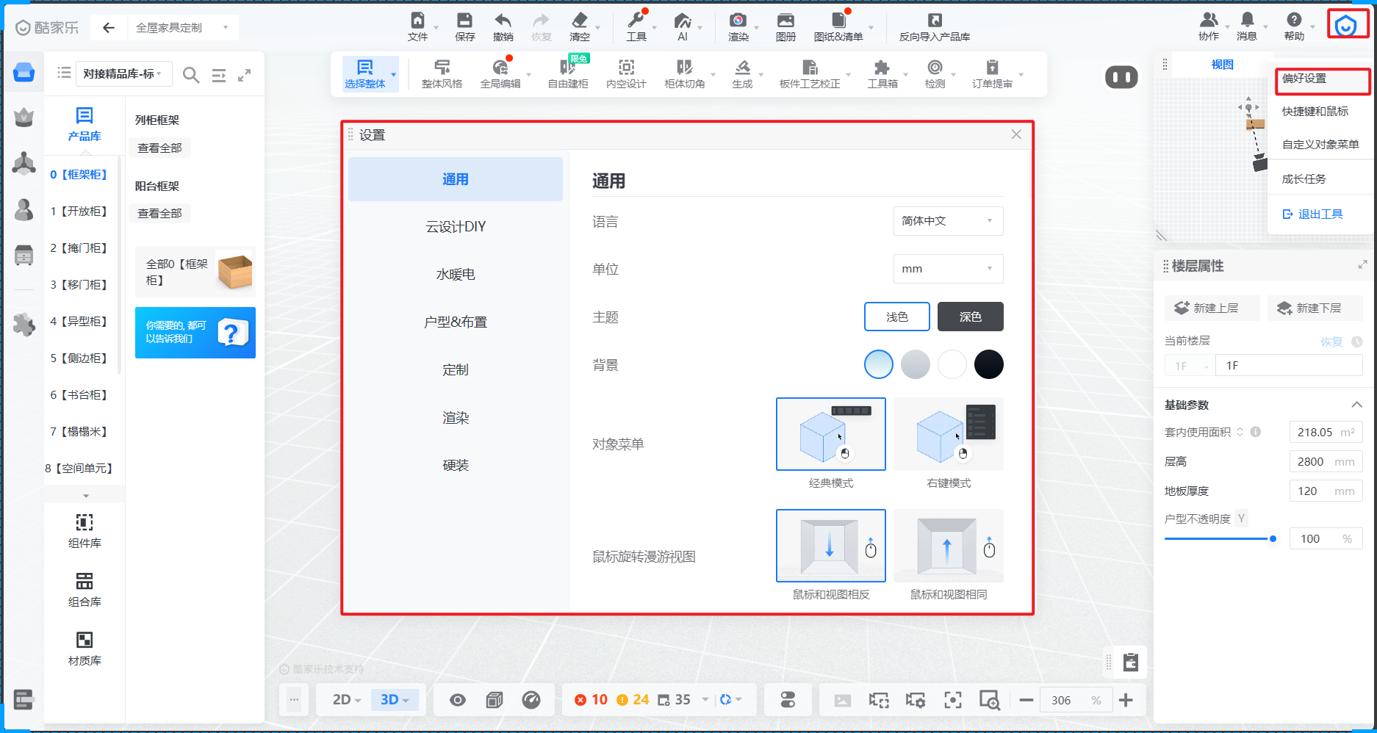The width and height of the screenshot is (1377, 733).
Task: Switch to the 云设计DIY settings tab
Action: point(456,227)
